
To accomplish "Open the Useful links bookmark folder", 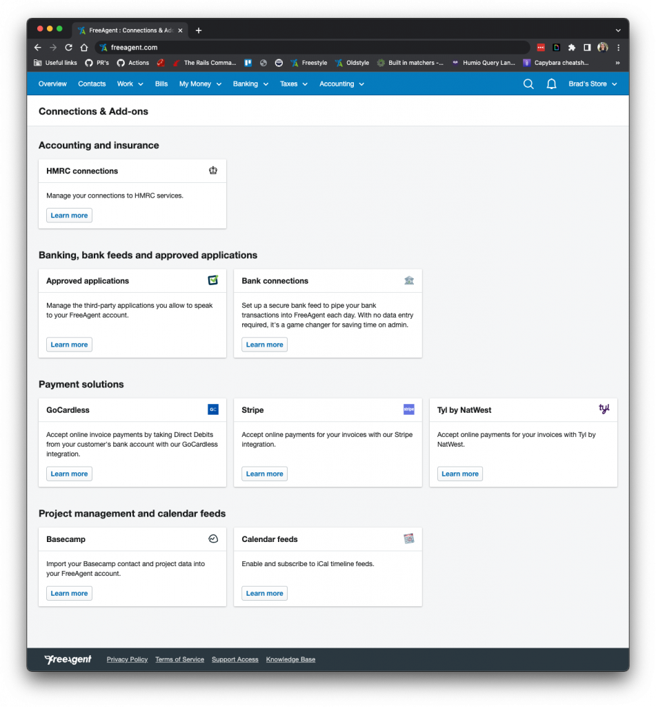I will (55, 63).
